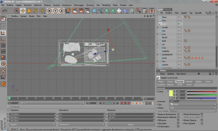Image resolution: width=218 pixels, height=131 pixels.
Task: Switch to the Ombra attribute tab
Action: tap(208, 82)
